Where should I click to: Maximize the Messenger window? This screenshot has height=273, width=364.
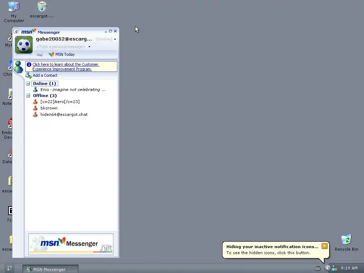[111, 31]
